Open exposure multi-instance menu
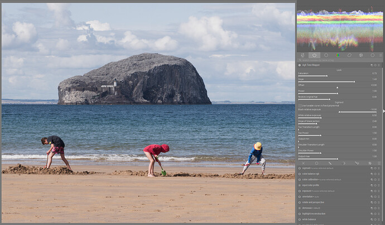 [x=372, y=191]
